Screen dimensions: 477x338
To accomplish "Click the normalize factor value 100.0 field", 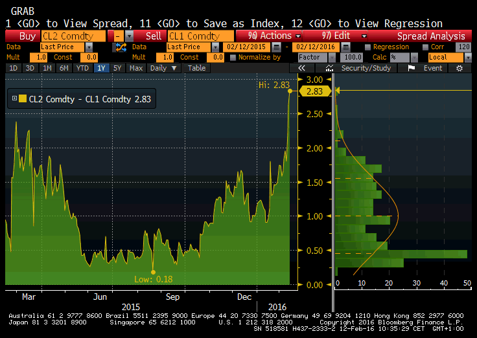I will tap(353, 58).
